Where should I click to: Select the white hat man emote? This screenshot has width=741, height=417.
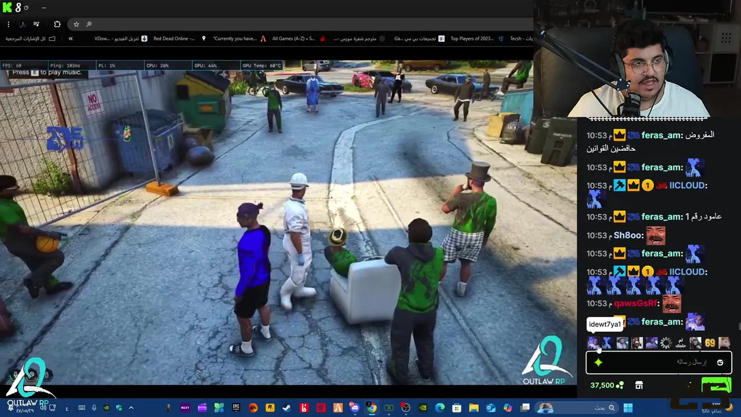[x=622, y=343]
